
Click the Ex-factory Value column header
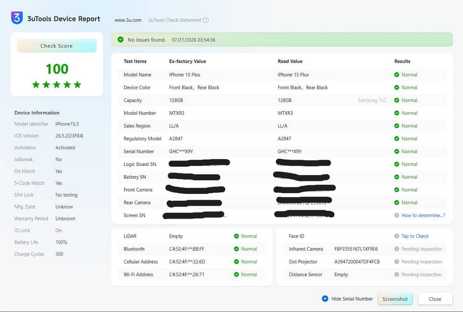pyautogui.click(x=188, y=61)
